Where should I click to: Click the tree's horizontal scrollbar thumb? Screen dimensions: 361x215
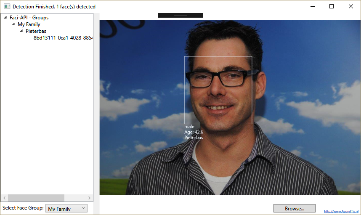tap(36, 198)
